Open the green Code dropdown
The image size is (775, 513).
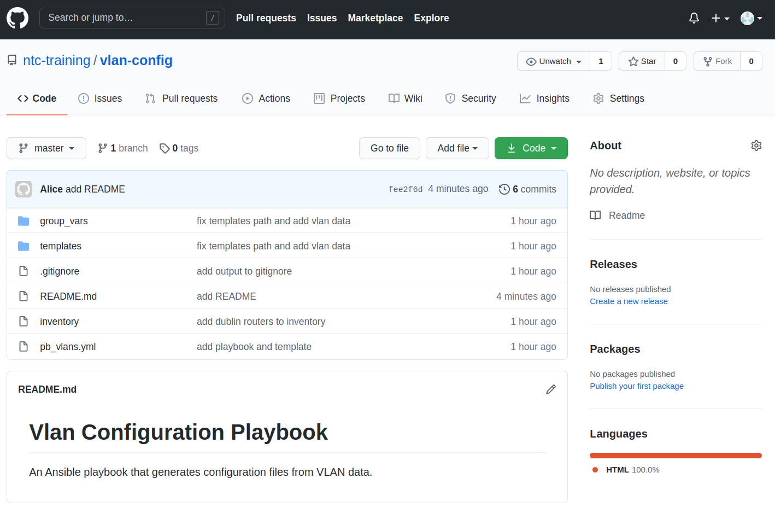[x=531, y=148]
